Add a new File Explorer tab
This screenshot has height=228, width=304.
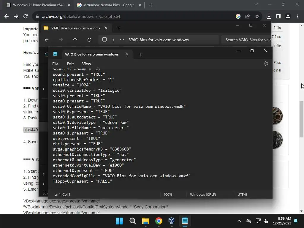coord(119,28)
